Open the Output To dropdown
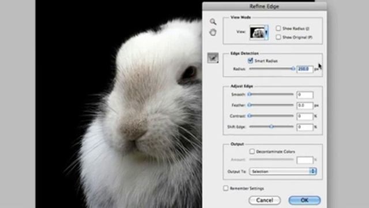Viewport: 369px width, 208px height. click(283, 172)
